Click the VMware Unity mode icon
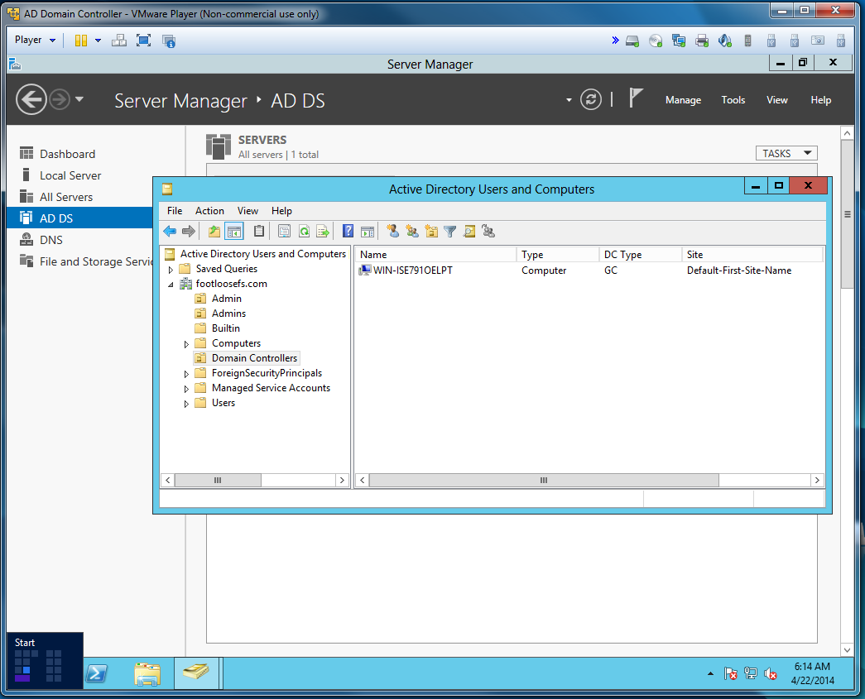Viewport: 865px width, 699px height. click(169, 41)
